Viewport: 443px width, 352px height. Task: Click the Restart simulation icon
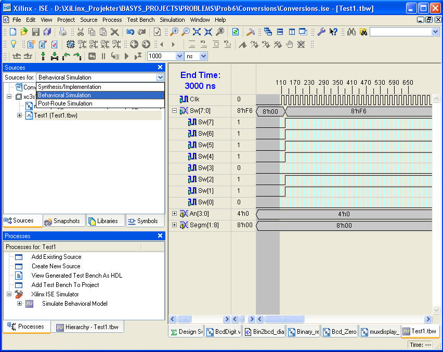coord(92,56)
